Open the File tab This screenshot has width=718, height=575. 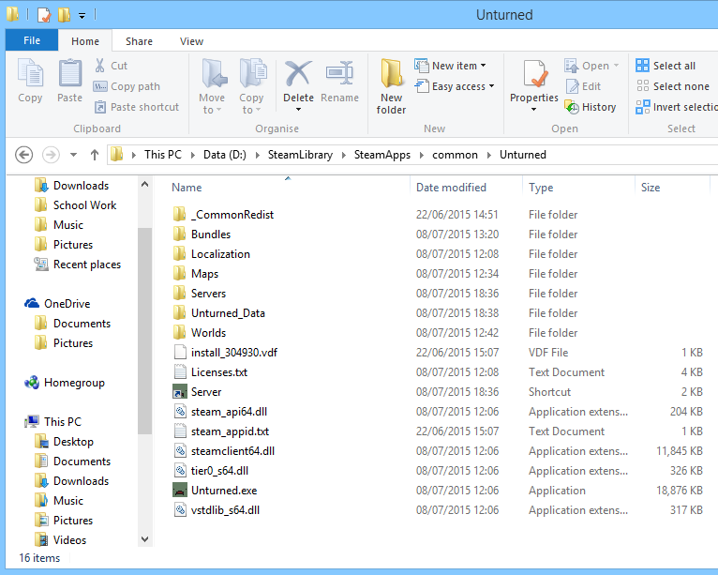[x=32, y=40]
